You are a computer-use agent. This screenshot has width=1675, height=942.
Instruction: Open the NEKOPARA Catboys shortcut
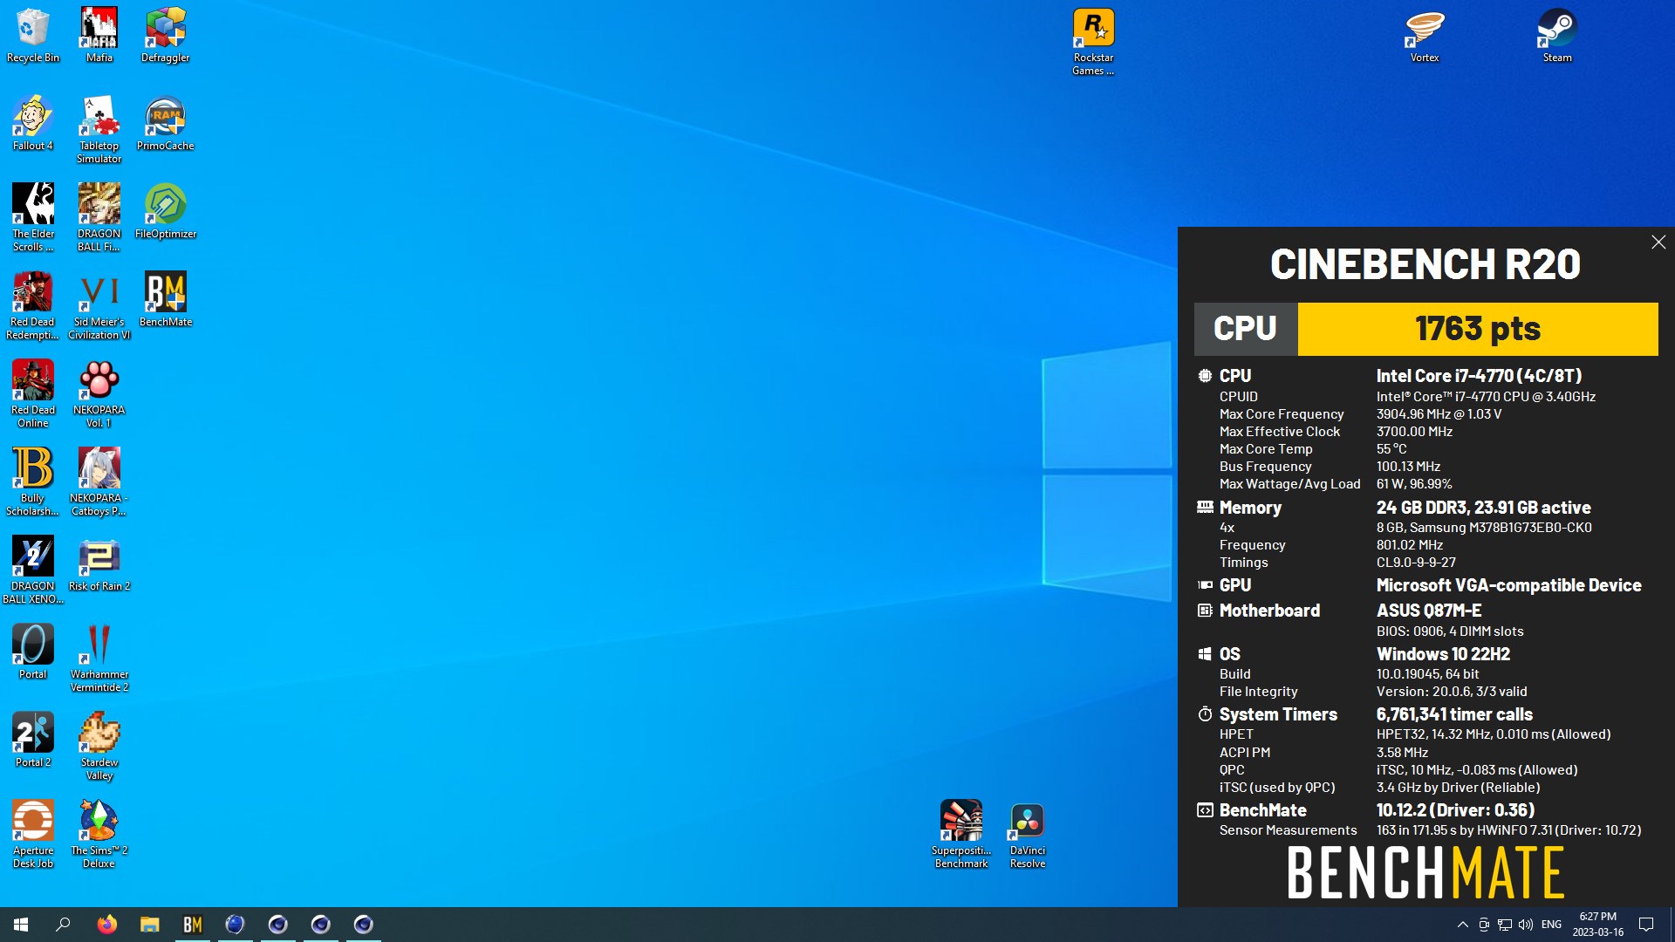pos(99,482)
